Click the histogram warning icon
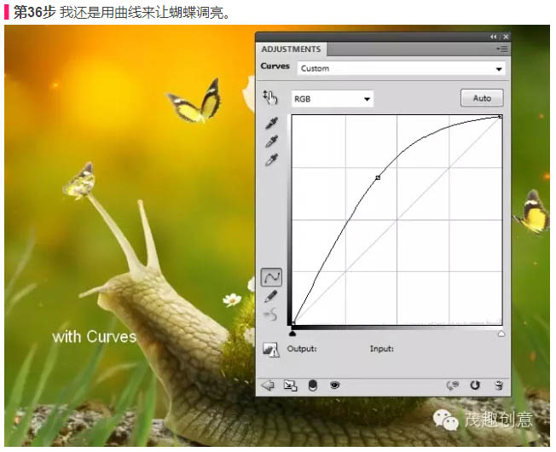The width and height of the screenshot is (556, 452). [x=271, y=349]
